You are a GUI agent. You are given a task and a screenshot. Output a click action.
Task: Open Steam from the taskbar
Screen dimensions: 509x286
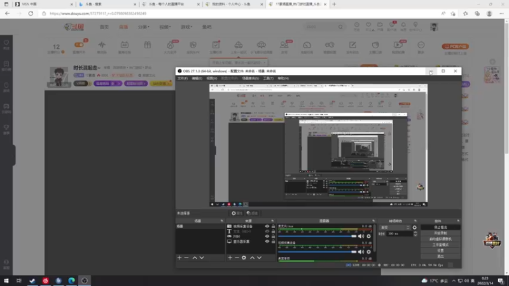pyautogui.click(x=32, y=280)
